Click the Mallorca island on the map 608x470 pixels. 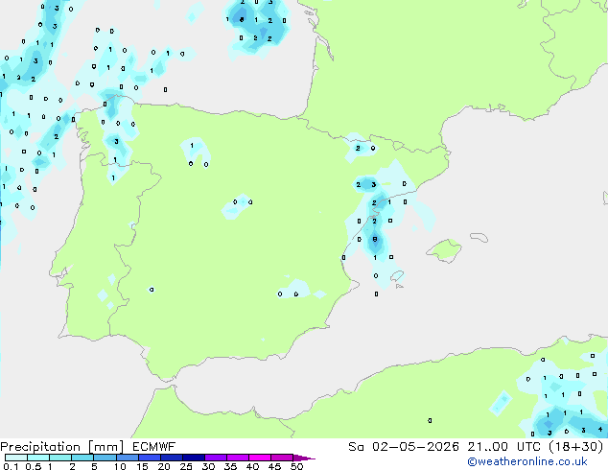coord(444,250)
